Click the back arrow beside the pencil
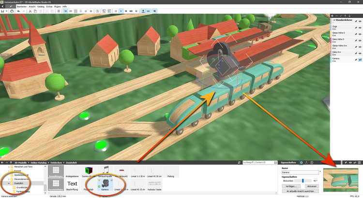Screen dimensions: 363x198 coord(2,6)
